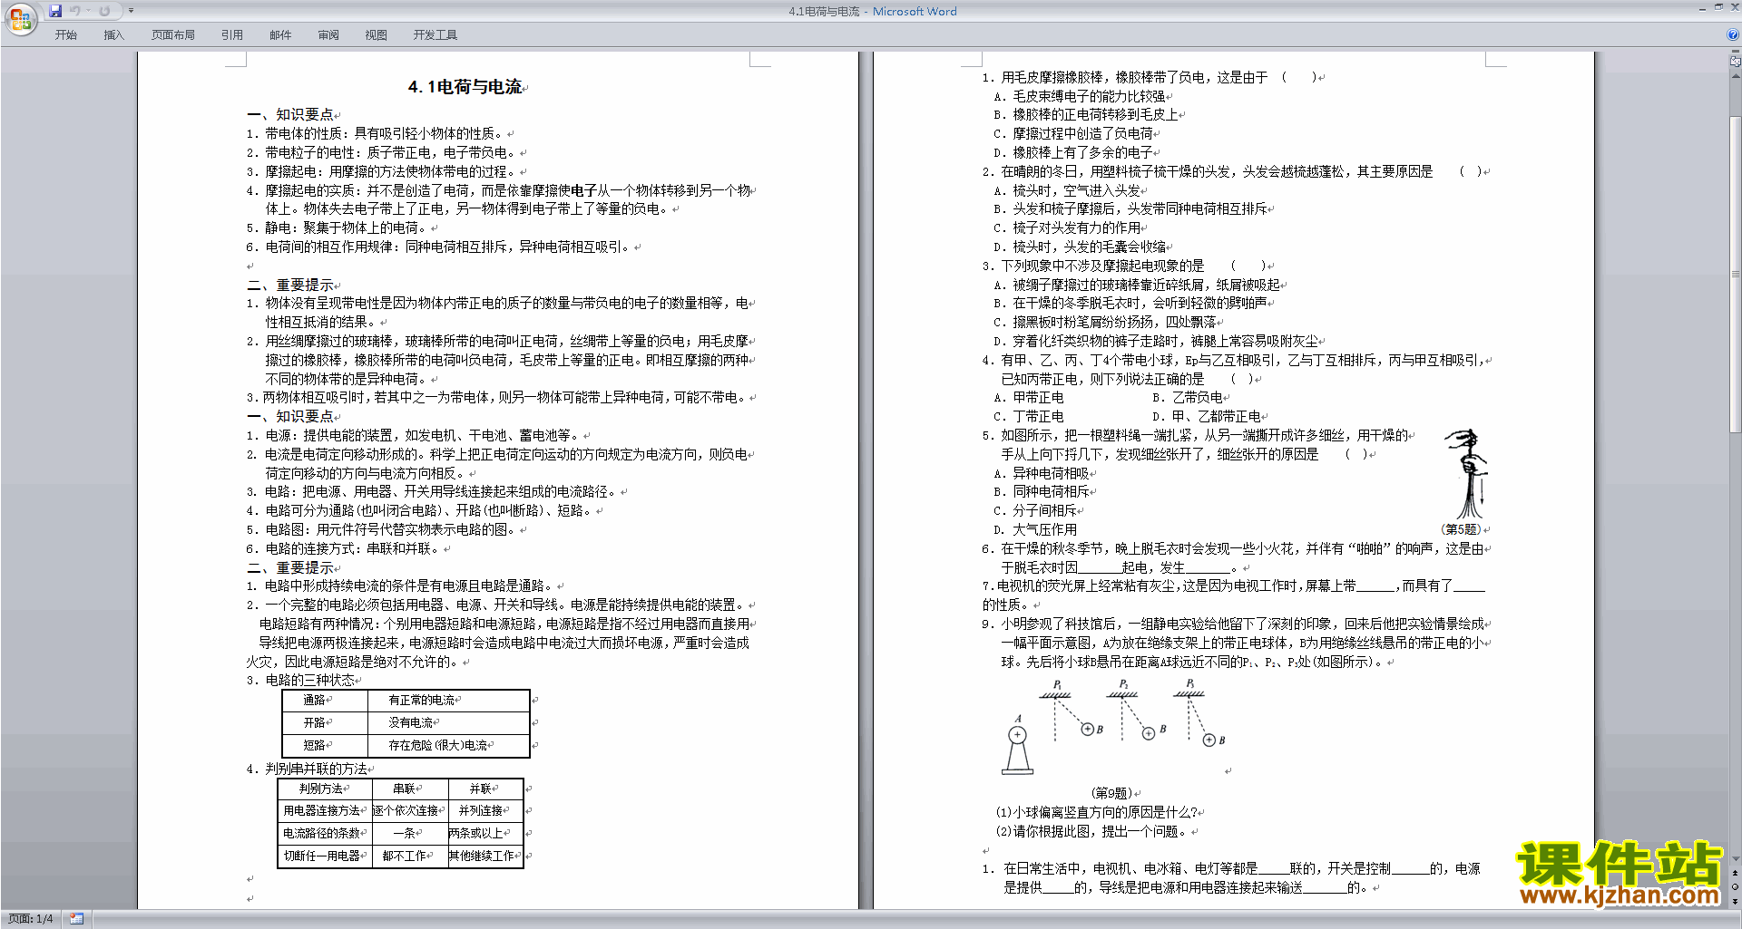
Task: Redo the last action
Action: [x=104, y=11]
